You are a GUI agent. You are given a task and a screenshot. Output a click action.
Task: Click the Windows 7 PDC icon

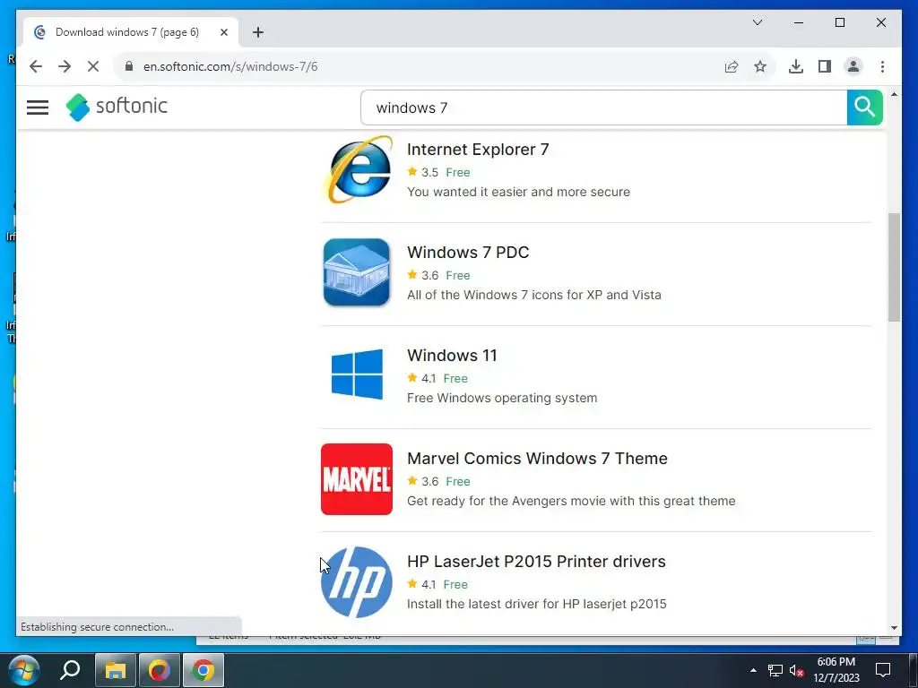point(357,272)
